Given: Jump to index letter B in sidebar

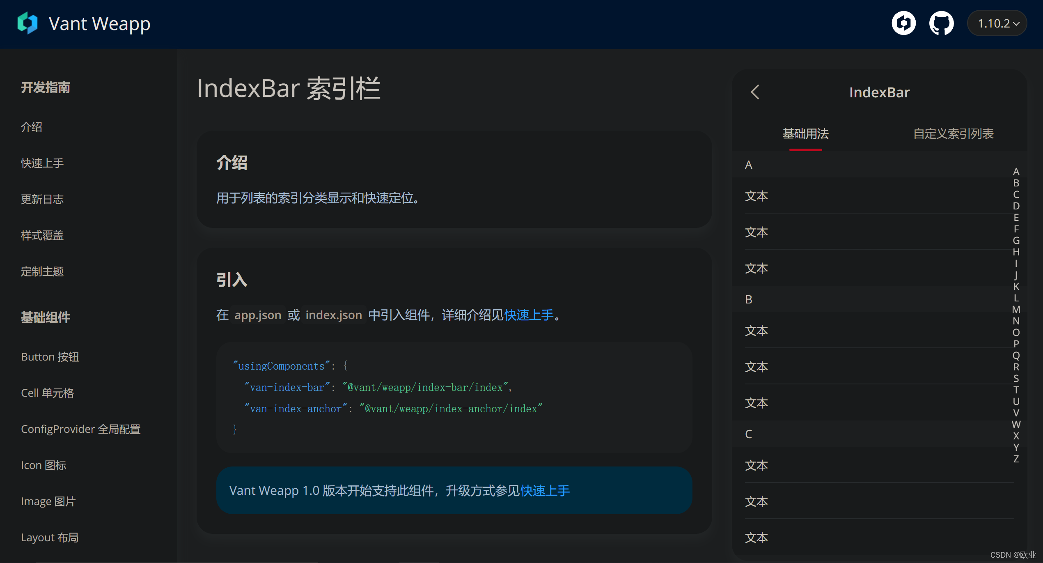Looking at the screenshot, I should click(1016, 183).
